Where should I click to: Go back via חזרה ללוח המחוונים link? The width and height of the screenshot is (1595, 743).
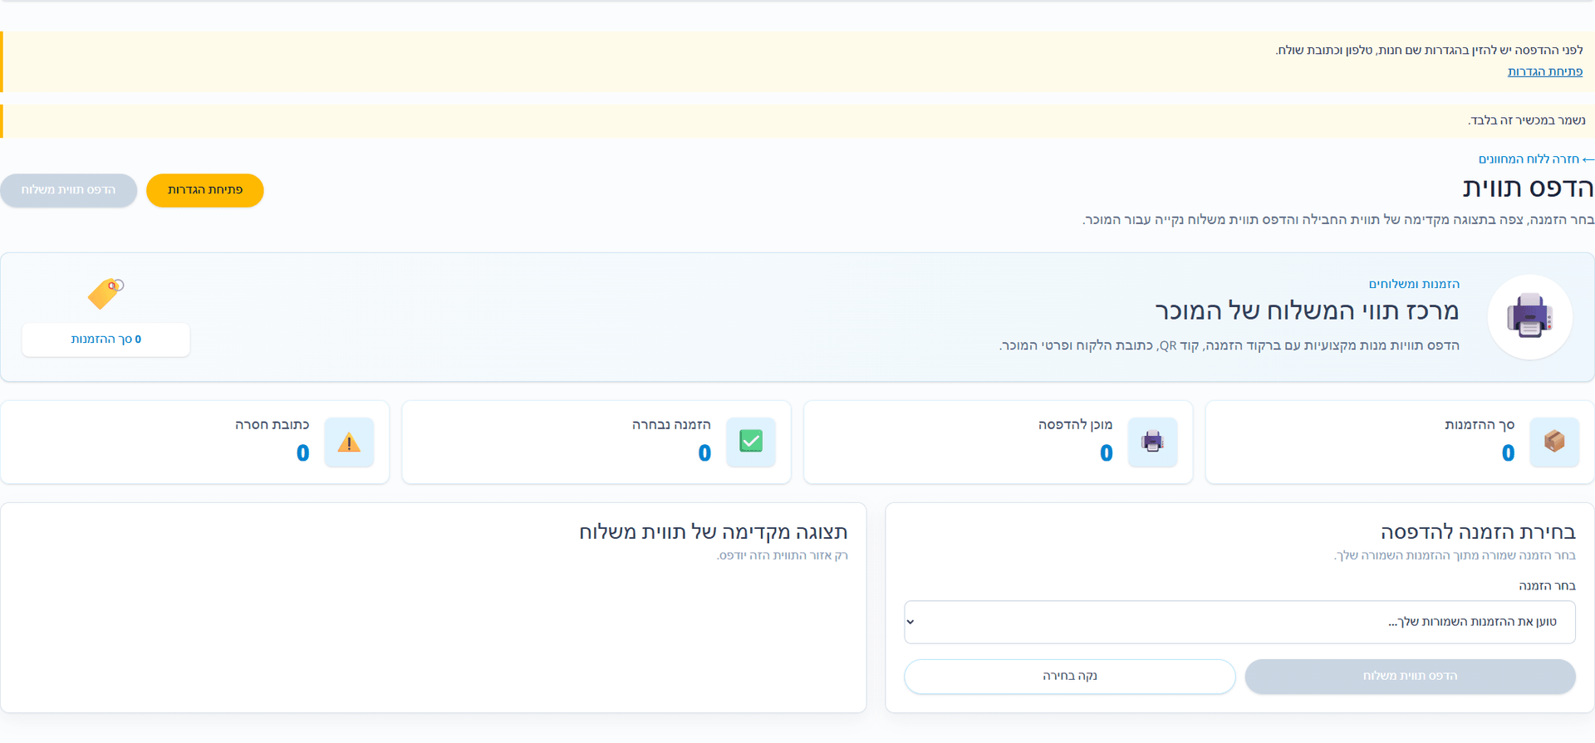(1536, 159)
